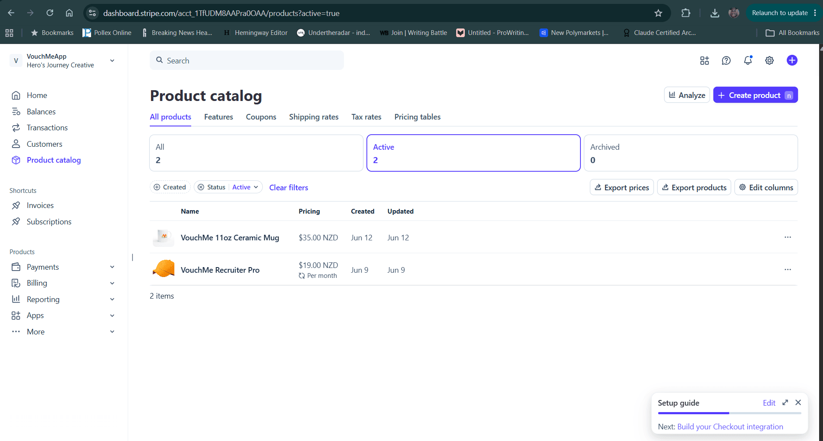Open the Status Active filter dropdown
This screenshot has width=823, height=441.
245,187
